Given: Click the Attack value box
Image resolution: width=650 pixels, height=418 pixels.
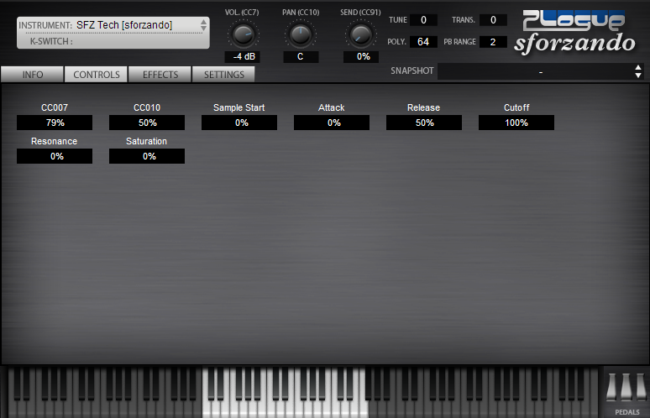Looking at the screenshot, I should (x=332, y=123).
